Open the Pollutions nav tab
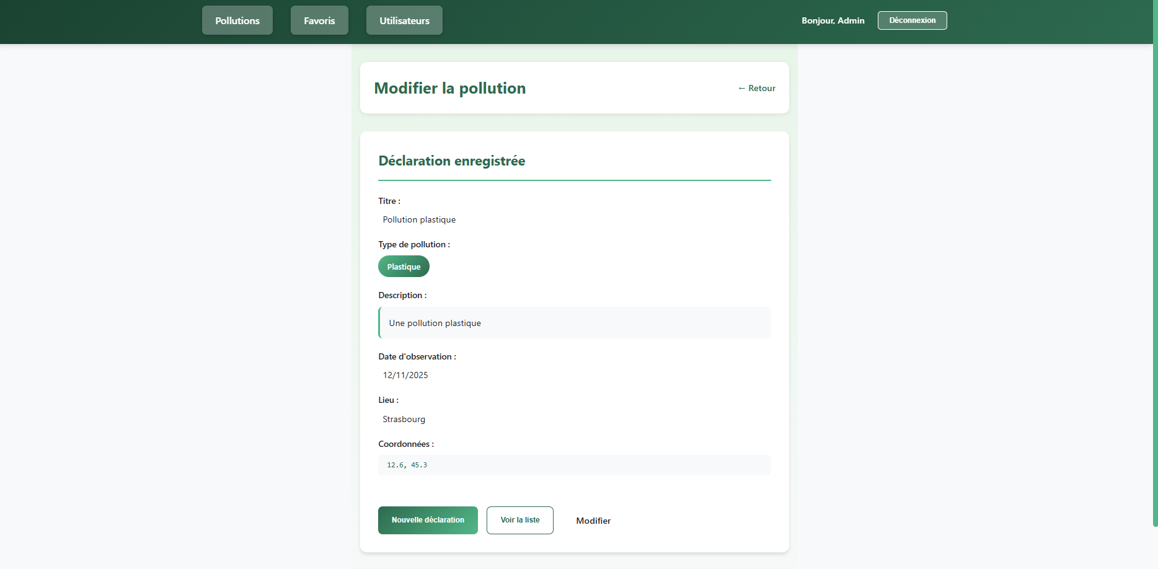The image size is (1158, 569). coord(237,20)
